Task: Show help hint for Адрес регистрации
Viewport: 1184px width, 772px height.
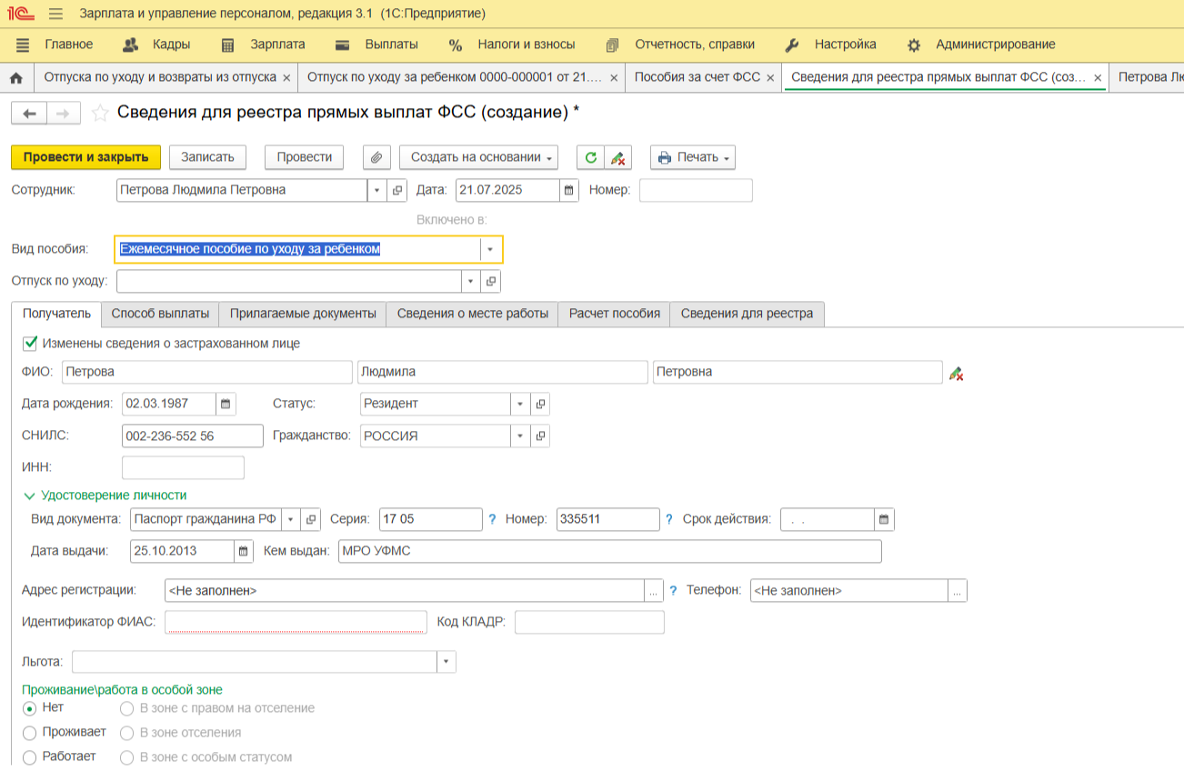Action: (674, 590)
